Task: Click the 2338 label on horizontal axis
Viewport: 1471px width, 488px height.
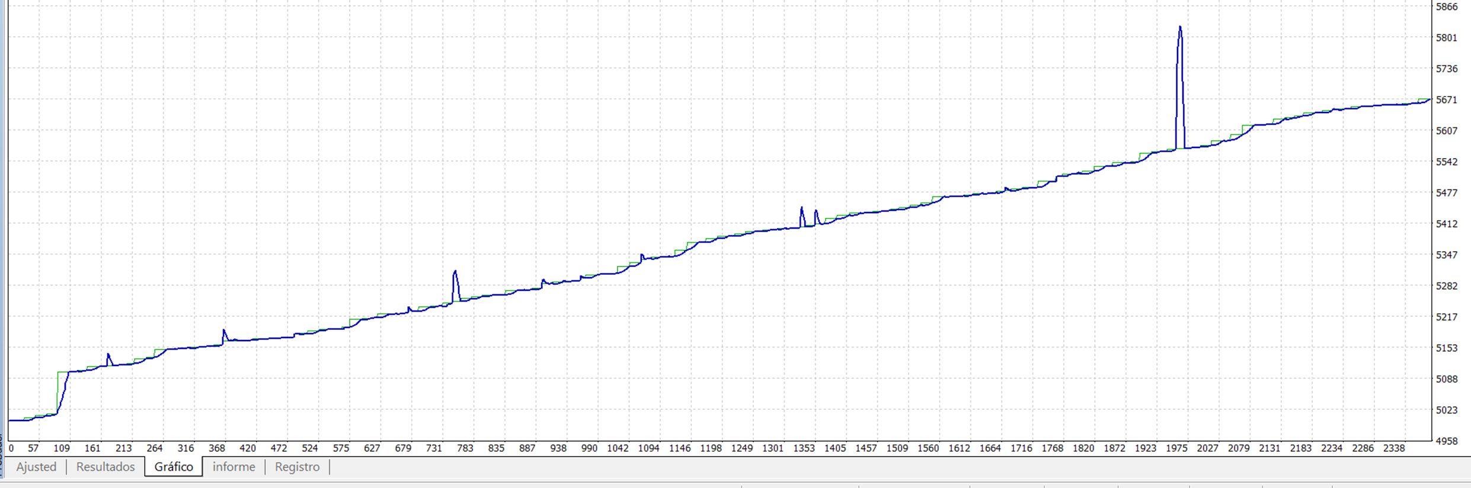Action: click(x=1393, y=448)
